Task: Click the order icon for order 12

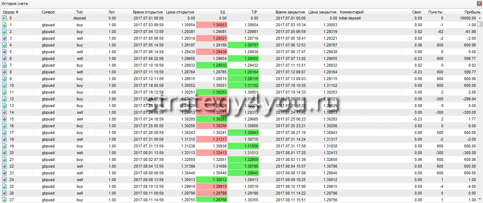Action: 5,99
